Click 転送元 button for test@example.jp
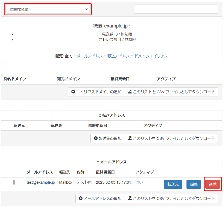 point(173,184)
